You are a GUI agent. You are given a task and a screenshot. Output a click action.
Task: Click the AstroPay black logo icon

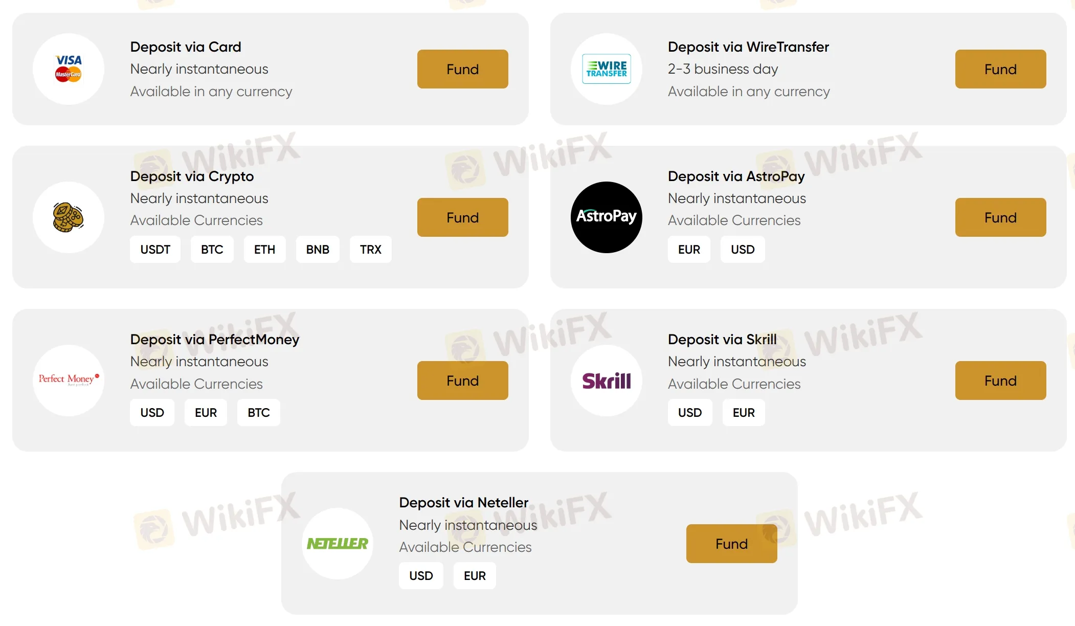[x=607, y=217]
